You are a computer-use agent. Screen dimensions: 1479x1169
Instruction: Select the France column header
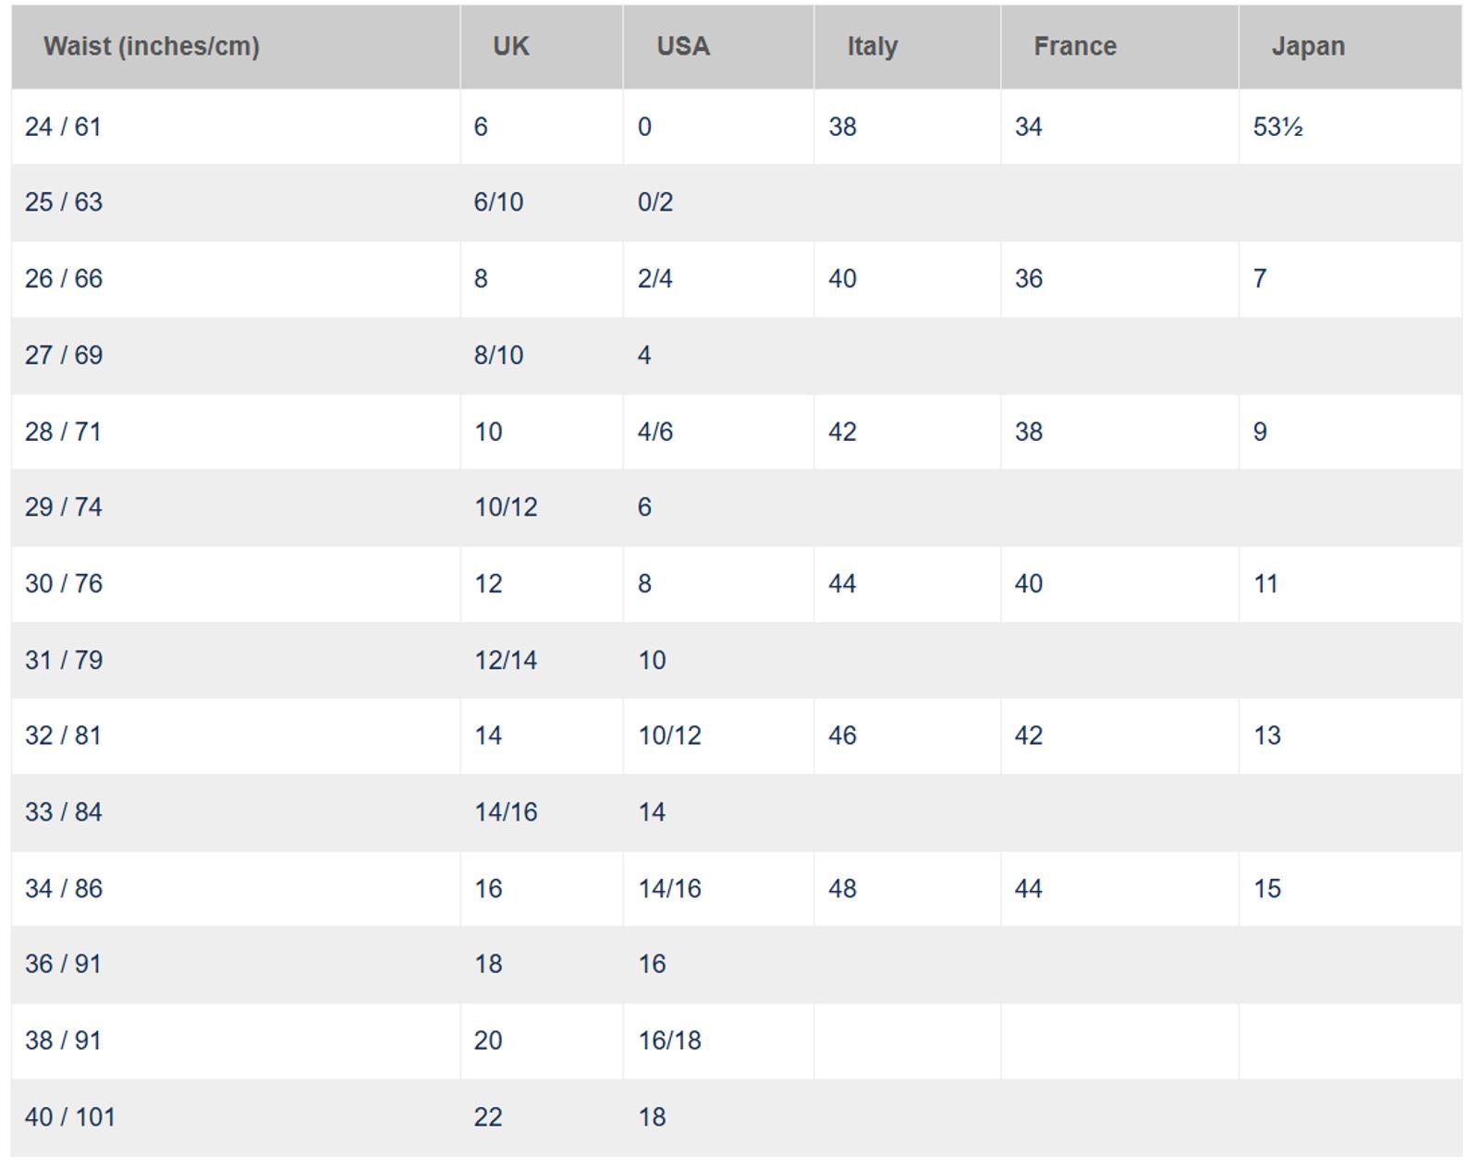1075,47
